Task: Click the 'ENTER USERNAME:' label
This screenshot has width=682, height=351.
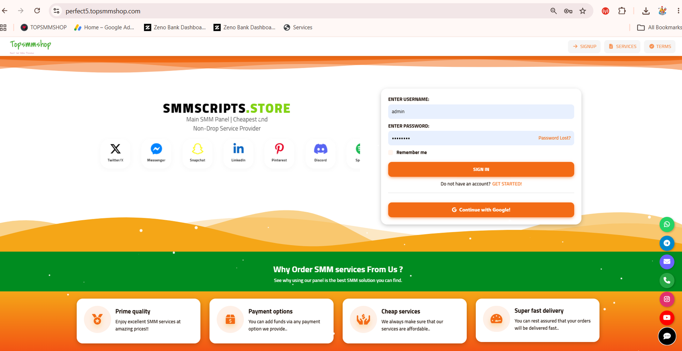Action: point(408,99)
